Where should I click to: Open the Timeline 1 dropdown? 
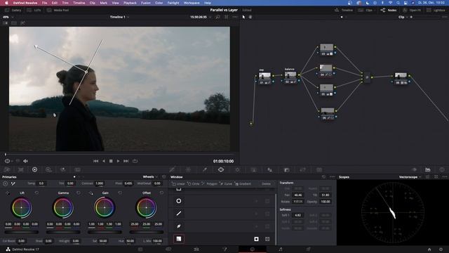(x=119, y=17)
